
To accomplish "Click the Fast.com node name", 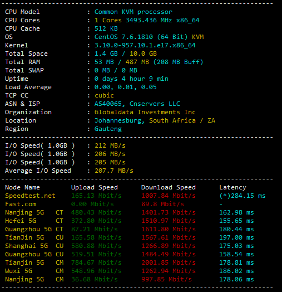I will tap(21, 205).
